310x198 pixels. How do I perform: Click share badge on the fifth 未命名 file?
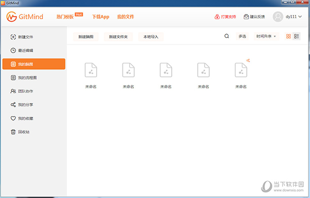point(248,60)
